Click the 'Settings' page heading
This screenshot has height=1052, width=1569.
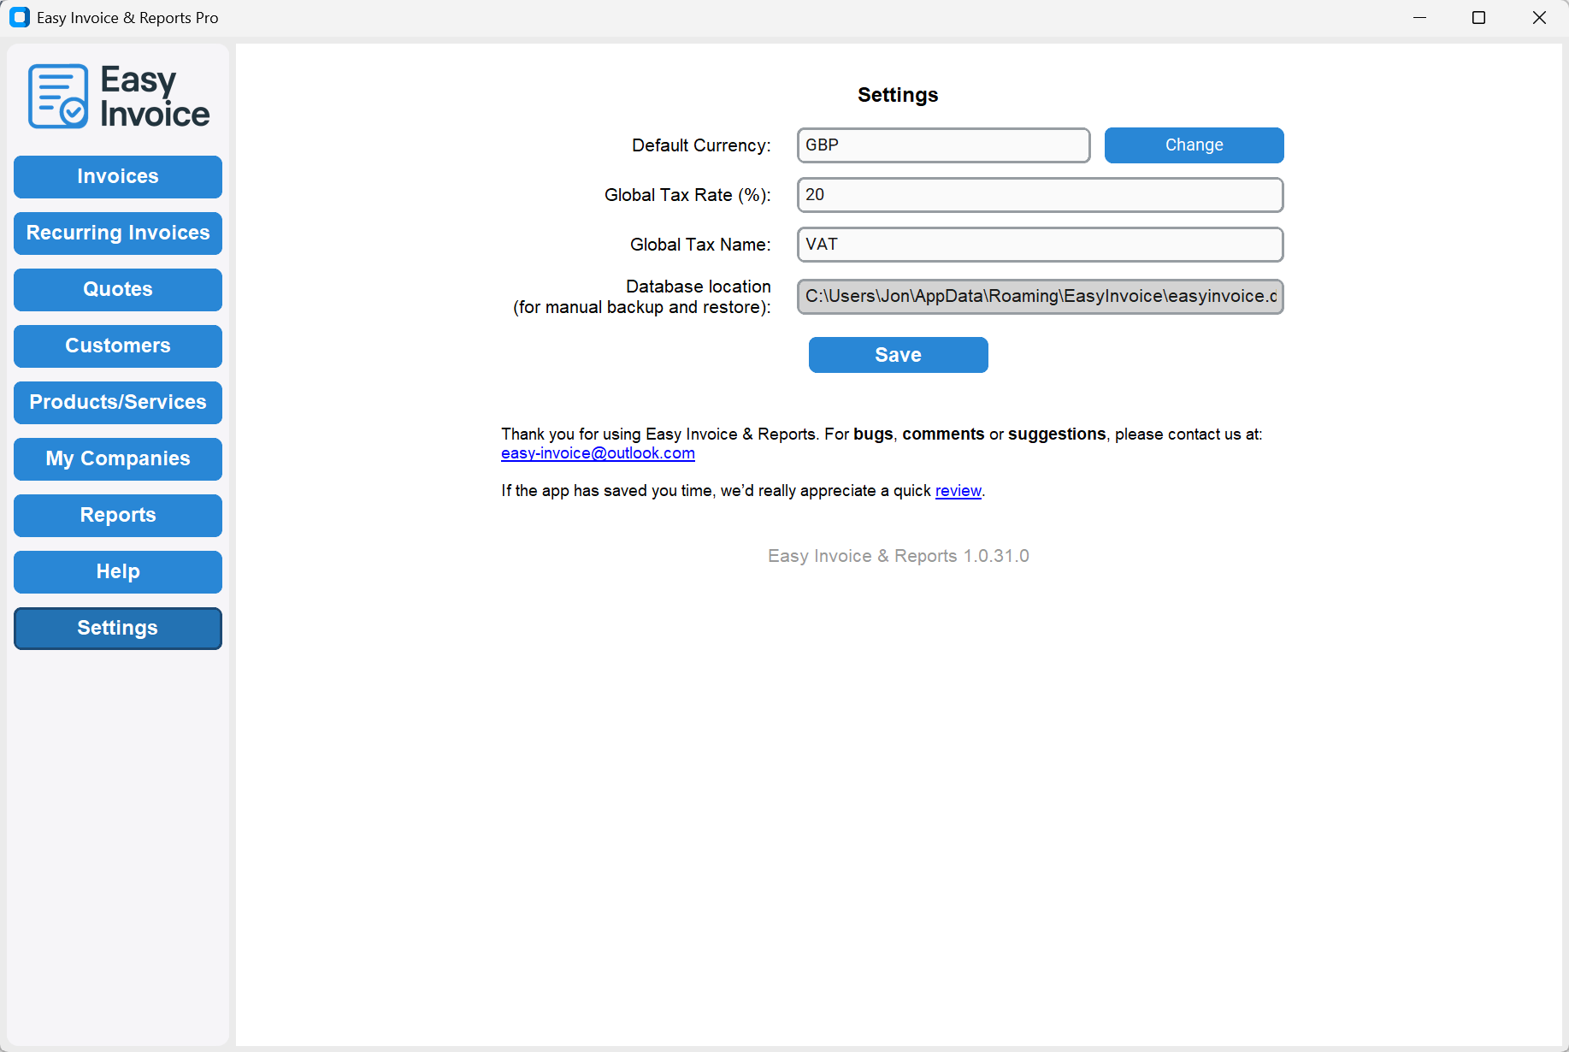click(898, 95)
